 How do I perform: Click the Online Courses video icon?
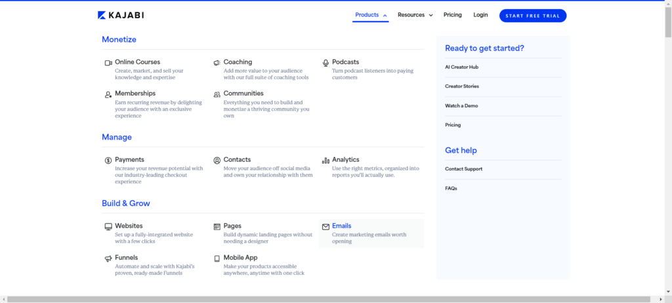point(108,63)
